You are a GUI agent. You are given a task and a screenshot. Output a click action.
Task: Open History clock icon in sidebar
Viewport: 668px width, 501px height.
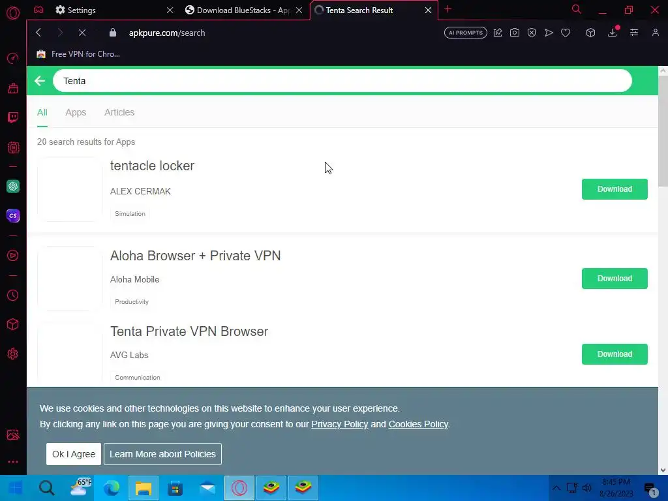13,296
